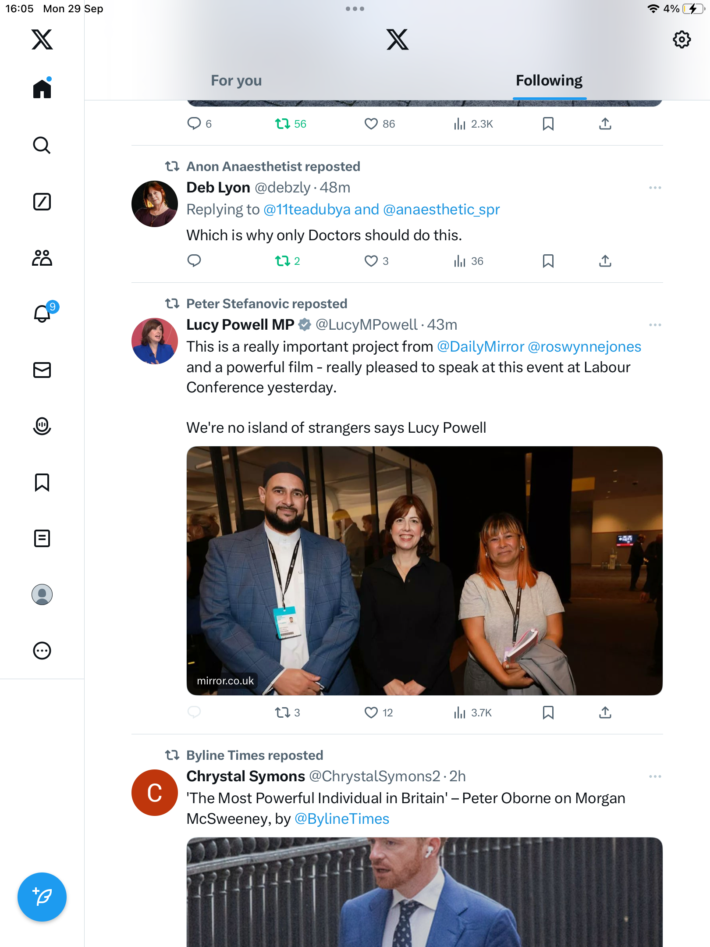Open the search magnifier in sidebar
710x947 pixels.
pos(42,146)
